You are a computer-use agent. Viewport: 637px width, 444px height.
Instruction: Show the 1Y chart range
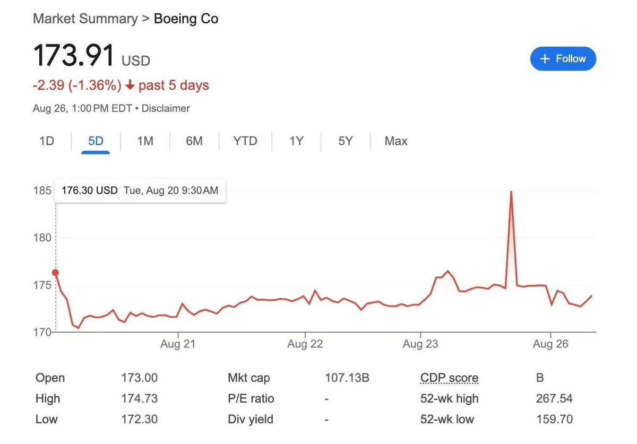tap(296, 141)
